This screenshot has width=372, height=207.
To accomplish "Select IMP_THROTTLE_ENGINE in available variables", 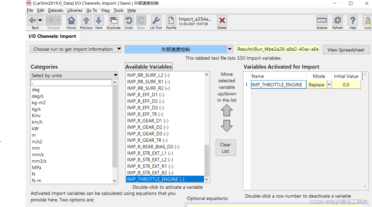I will pyautogui.click(x=165, y=179).
